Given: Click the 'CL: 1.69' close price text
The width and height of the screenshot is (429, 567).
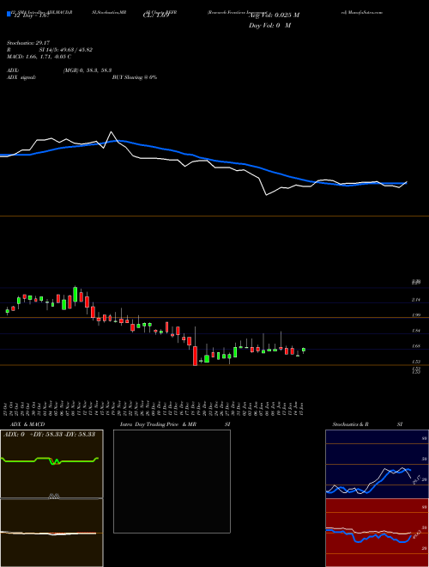Looking at the screenshot, I should pyautogui.click(x=156, y=15).
